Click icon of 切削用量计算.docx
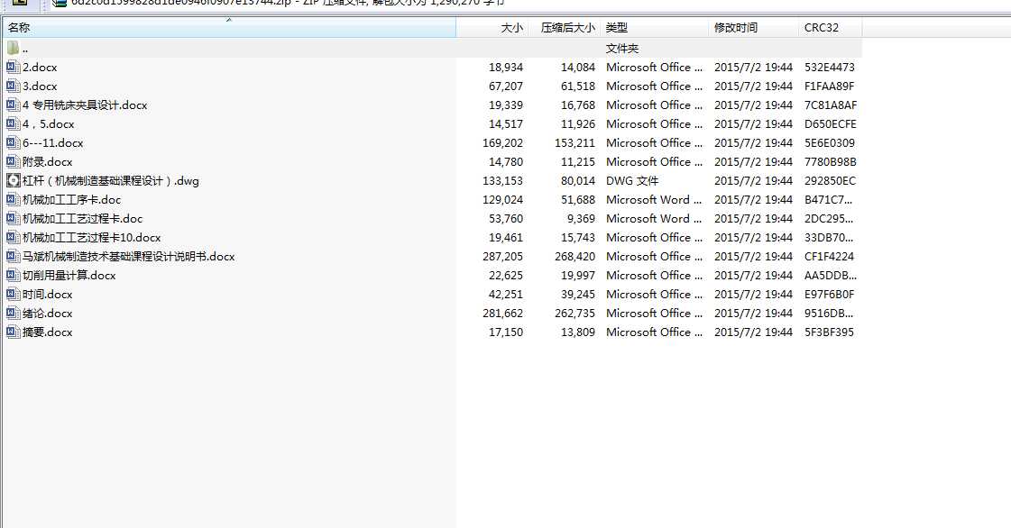Screen dimensions: 1011x528 click(13, 276)
